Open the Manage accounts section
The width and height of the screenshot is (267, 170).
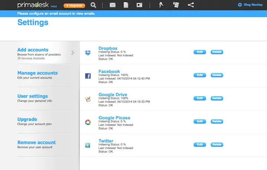(x=37, y=73)
